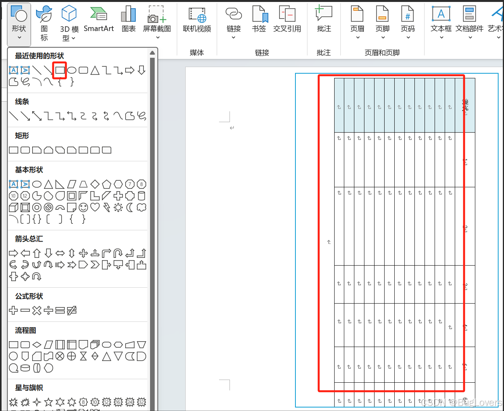Screen dimensions: 504x411
Task: Select the cylinder shape in 基本形状
Action: [x=142, y=196]
